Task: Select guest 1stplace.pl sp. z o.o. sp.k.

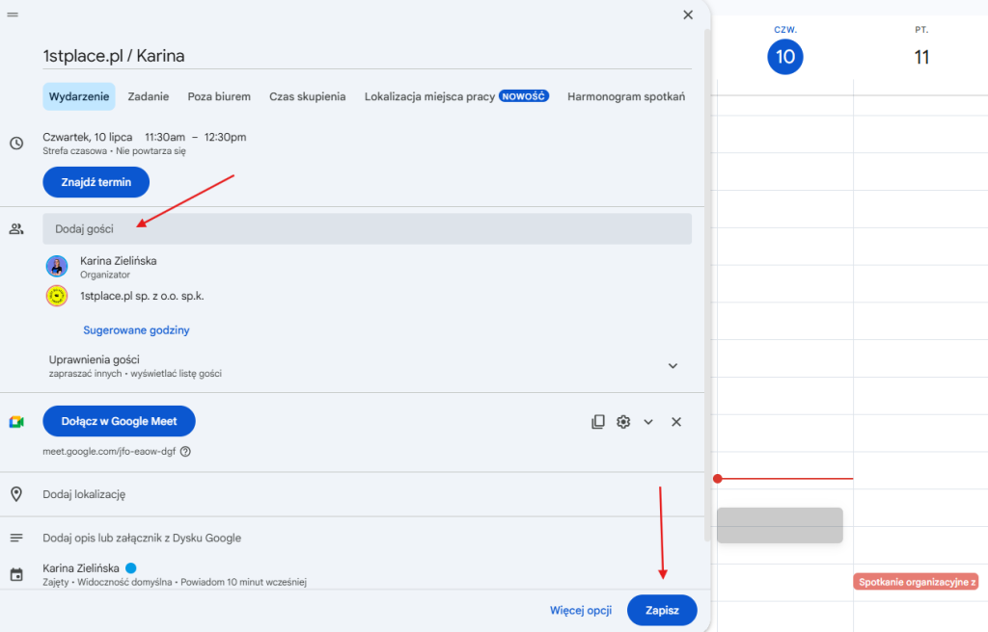Action: (x=142, y=296)
